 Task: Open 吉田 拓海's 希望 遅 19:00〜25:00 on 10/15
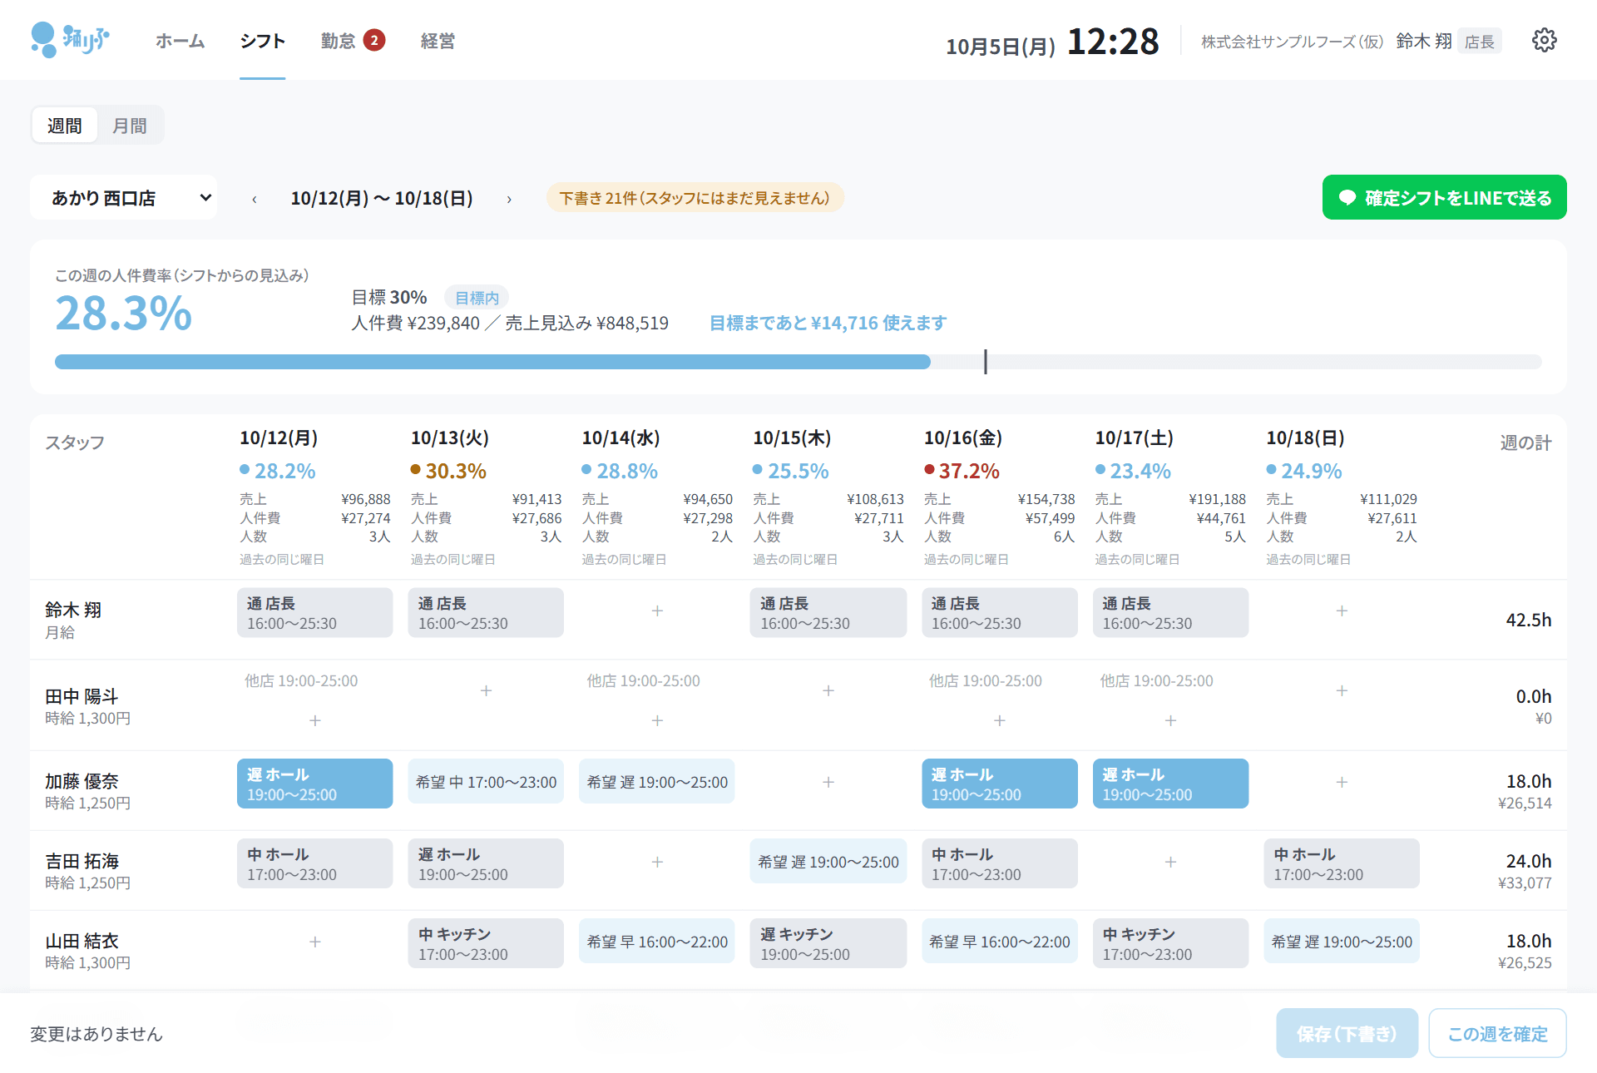click(x=828, y=863)
